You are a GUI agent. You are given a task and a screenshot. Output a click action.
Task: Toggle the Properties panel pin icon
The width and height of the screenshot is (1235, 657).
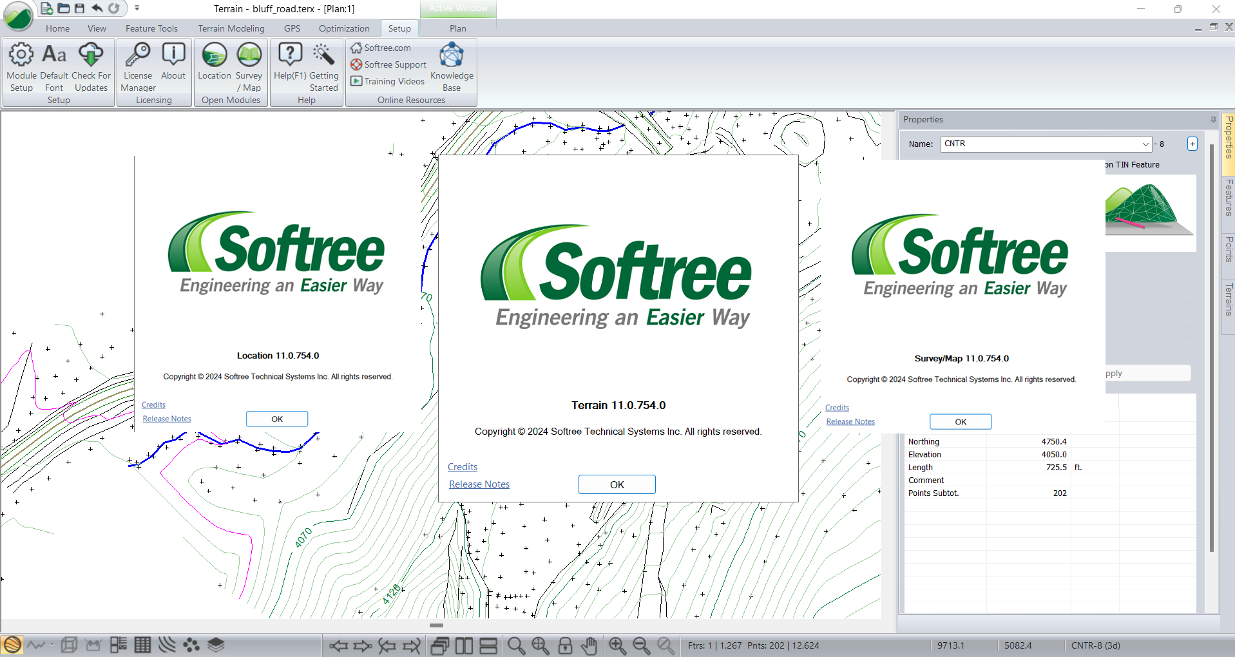tap(1213, 119)
